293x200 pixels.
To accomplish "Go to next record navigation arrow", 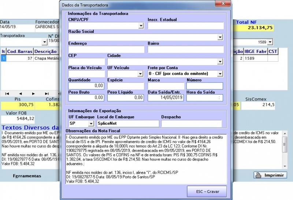I will pos(33,94).
